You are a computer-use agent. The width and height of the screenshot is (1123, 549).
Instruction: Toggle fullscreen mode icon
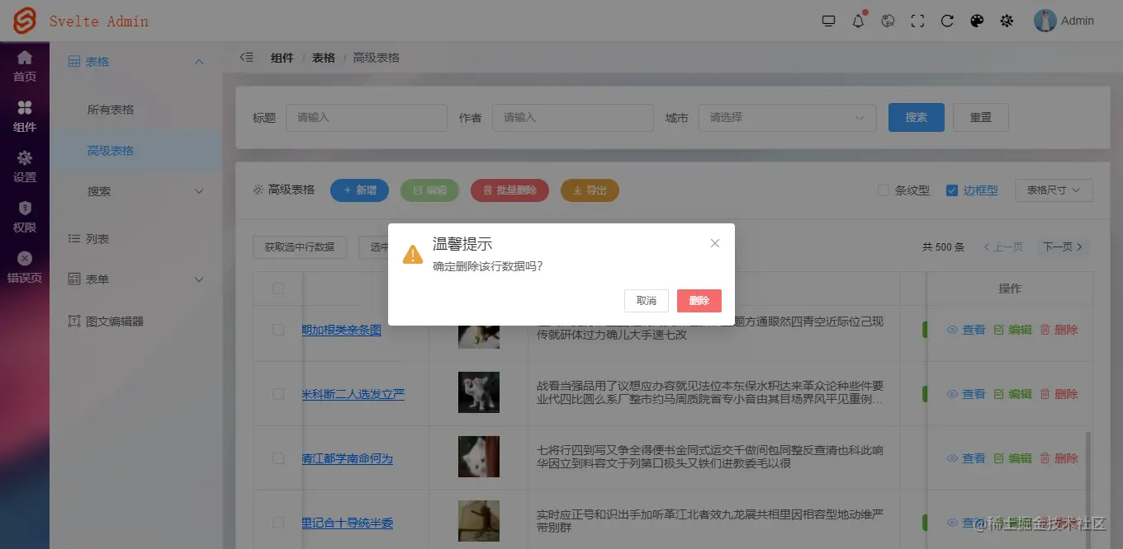[x=917, y=21]
